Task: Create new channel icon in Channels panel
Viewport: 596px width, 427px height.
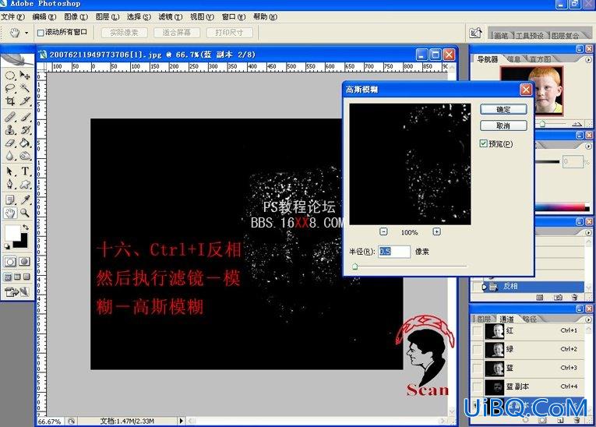Action: click(560, 420)
